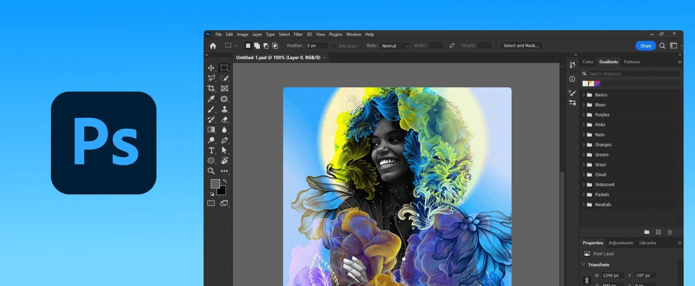This screenshot has width=695, height=286.
Task: Activate the Zoom tool
Action: (211, 171)
